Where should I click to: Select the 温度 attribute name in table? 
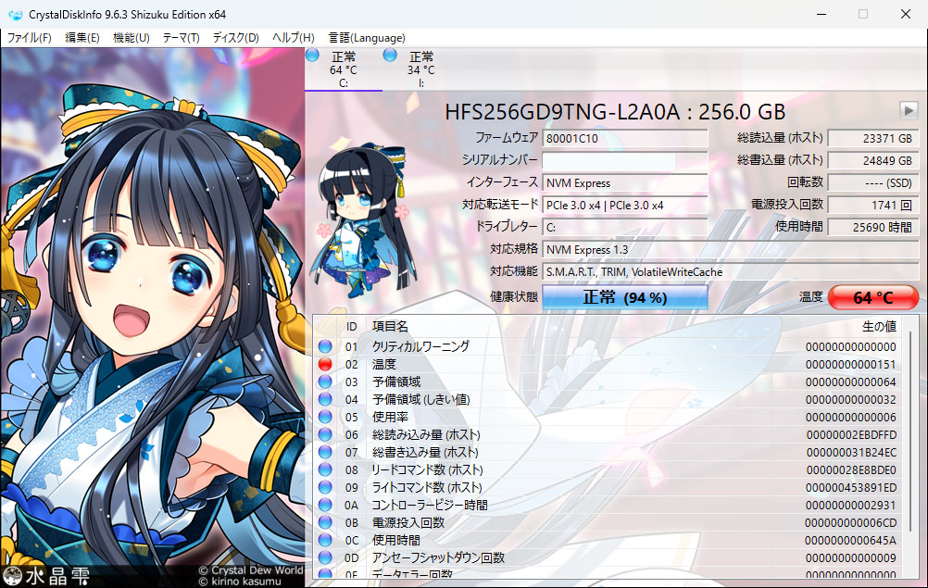tap(384, 365)
